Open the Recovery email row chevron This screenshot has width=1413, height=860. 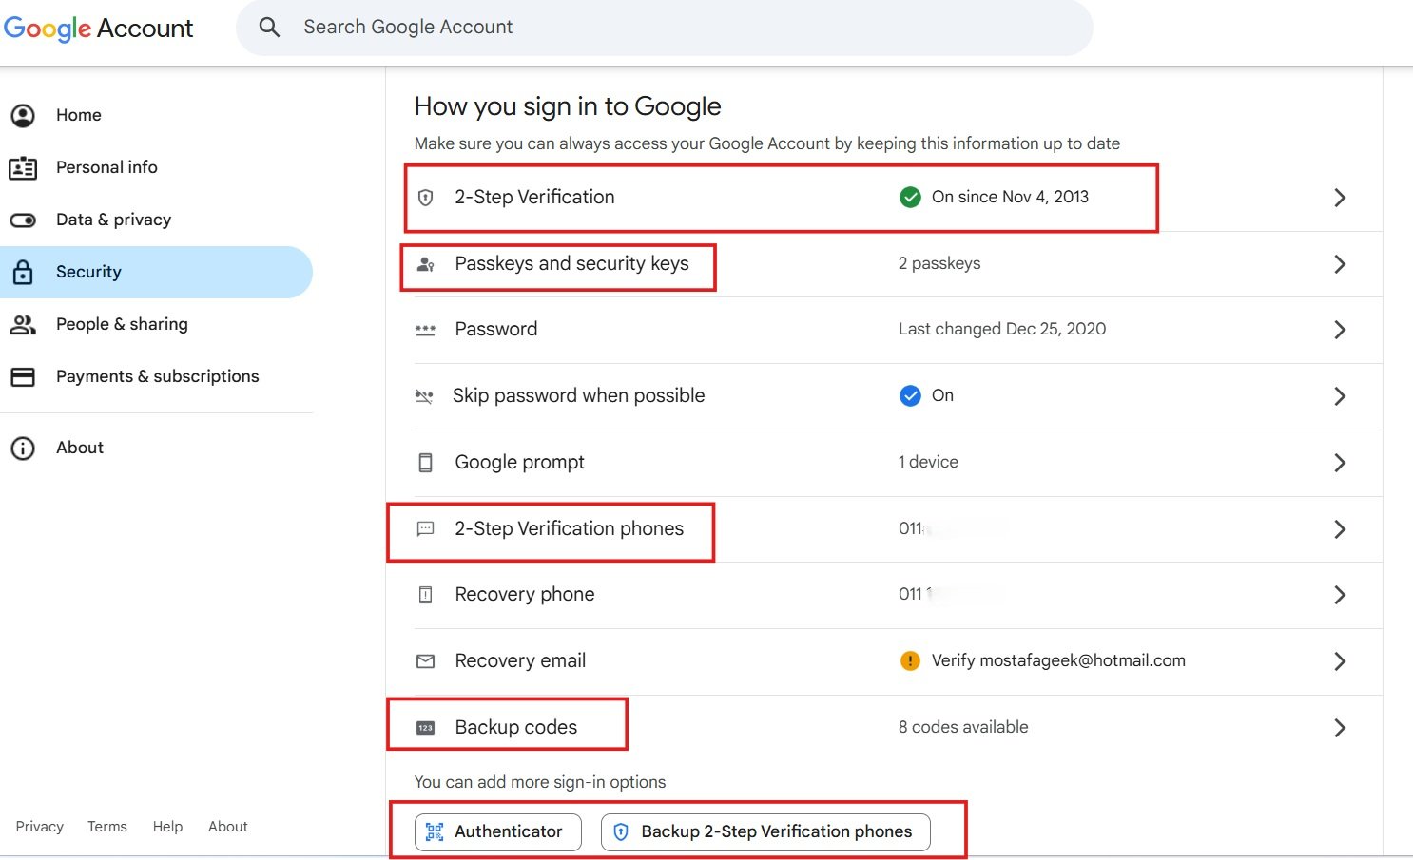(x=1340, y=661)
